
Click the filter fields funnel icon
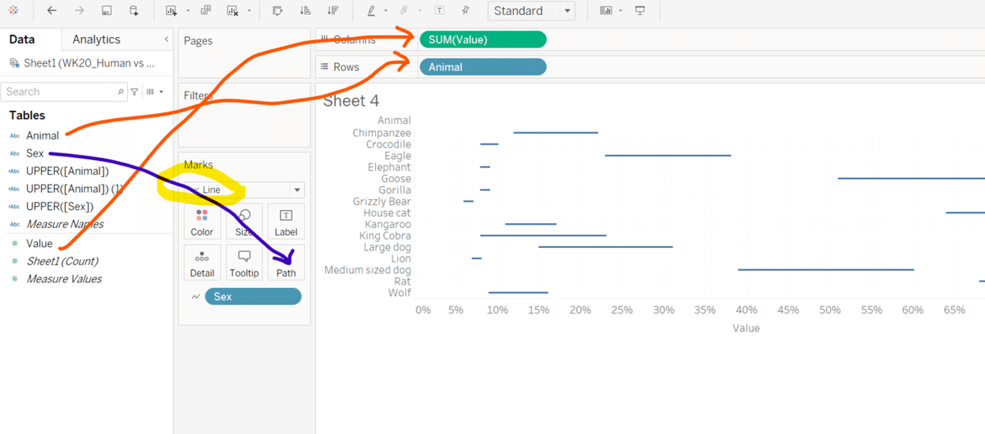pos(135,92)
